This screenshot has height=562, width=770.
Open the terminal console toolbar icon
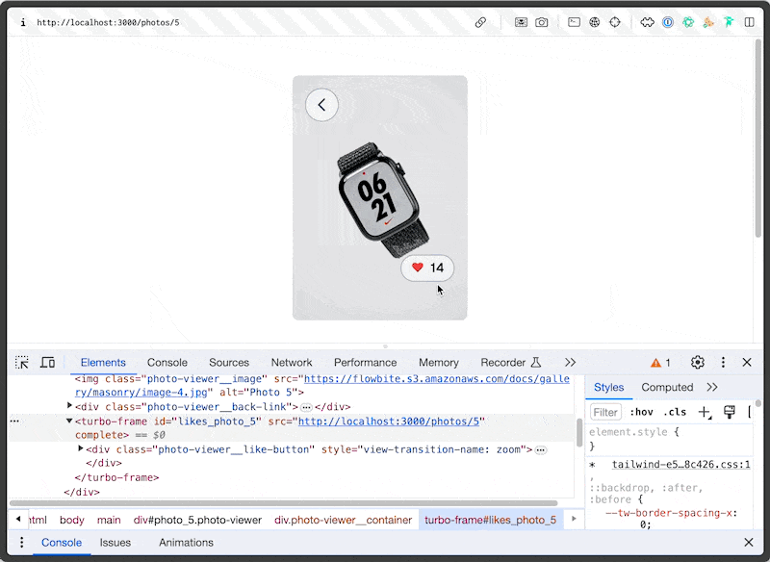coord(574,22)
